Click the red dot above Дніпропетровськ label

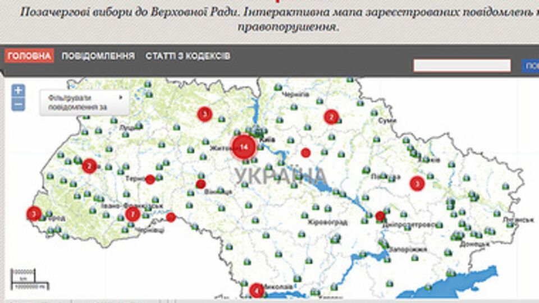click(x=380, y=216)
